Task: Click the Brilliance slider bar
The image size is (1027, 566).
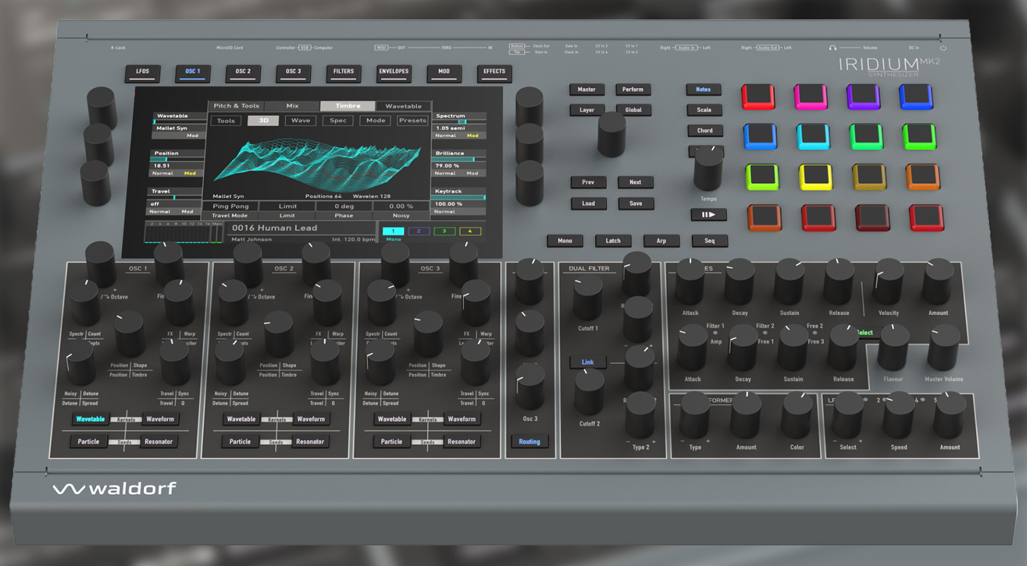Action: [459, 160]
